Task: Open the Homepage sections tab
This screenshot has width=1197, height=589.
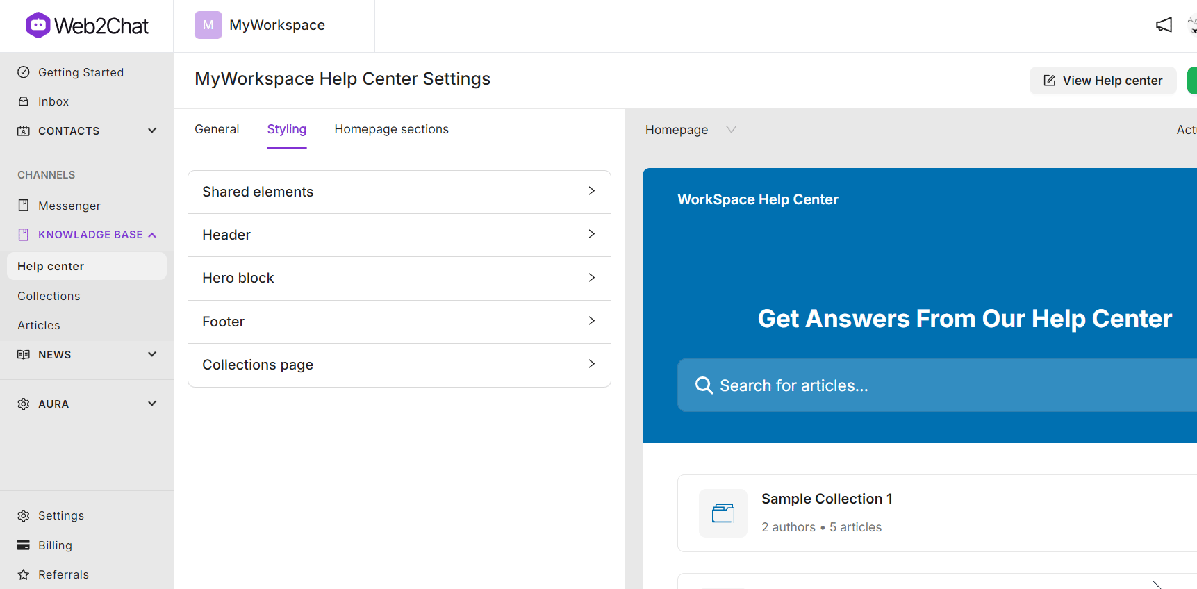Action: pyautogui.click(x=392, y=129)
